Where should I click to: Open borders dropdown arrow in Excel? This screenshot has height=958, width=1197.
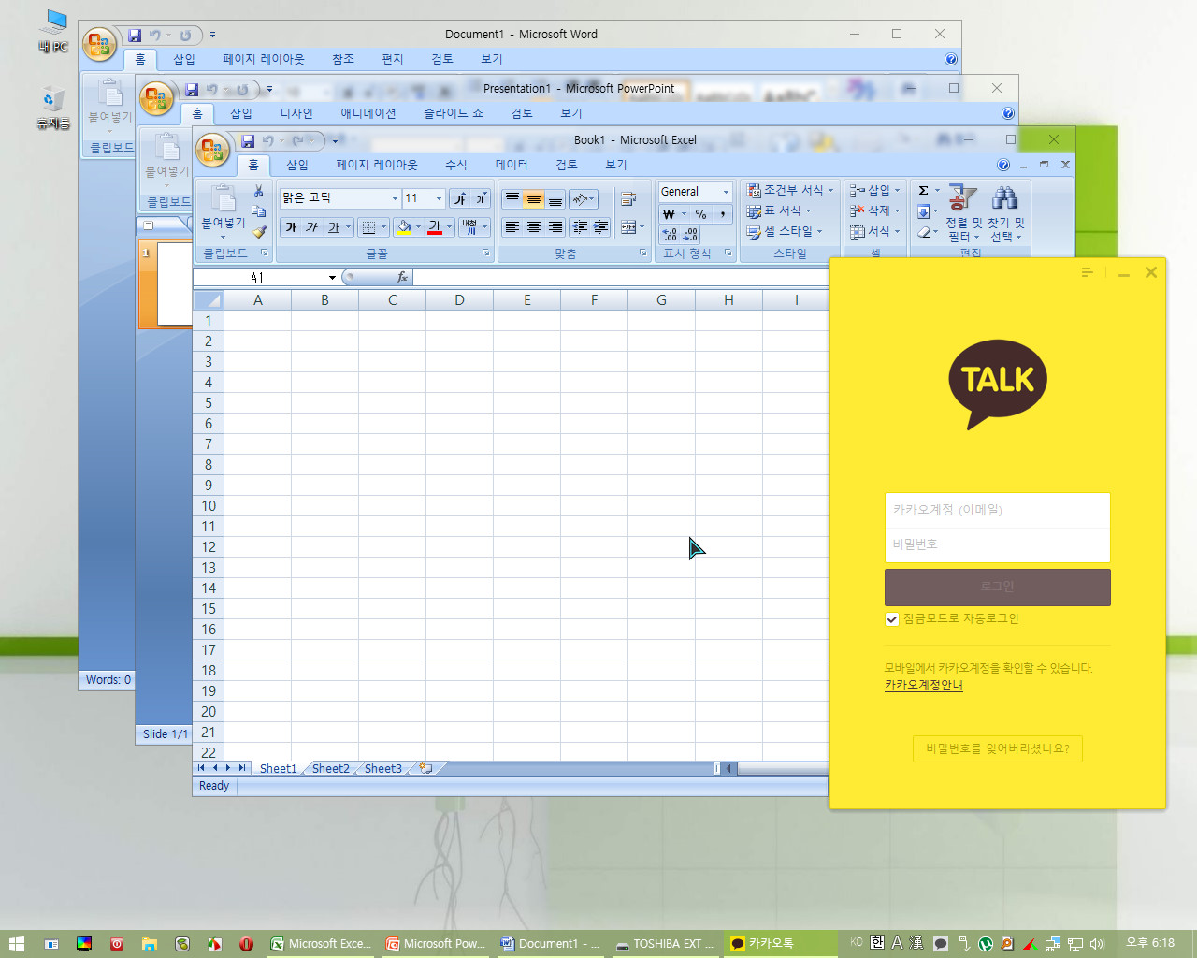coord(383,227)
